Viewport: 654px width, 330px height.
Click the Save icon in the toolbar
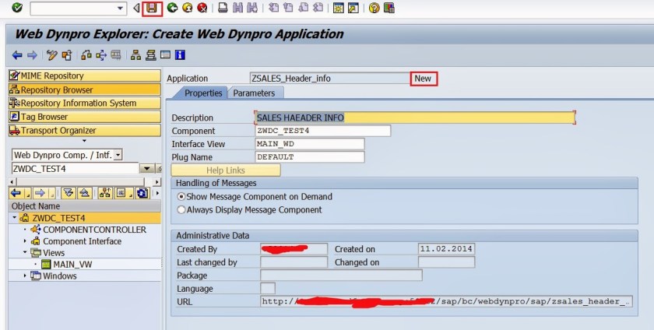pos(152,8)
